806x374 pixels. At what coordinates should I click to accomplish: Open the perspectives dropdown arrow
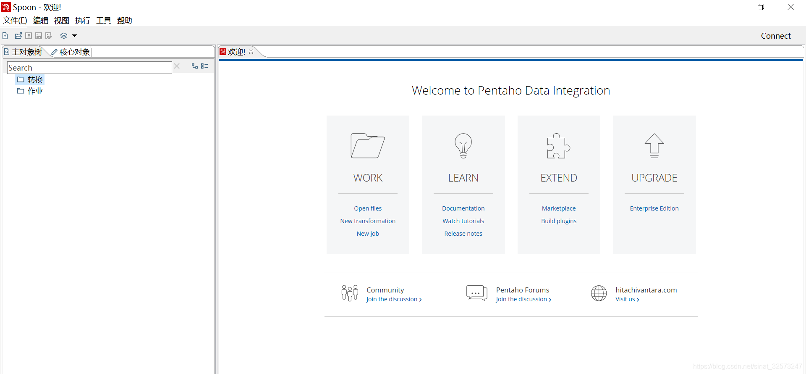coord(75,36)
